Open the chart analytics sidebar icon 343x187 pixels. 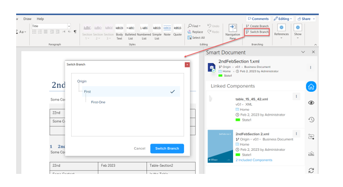coord(311,154)
